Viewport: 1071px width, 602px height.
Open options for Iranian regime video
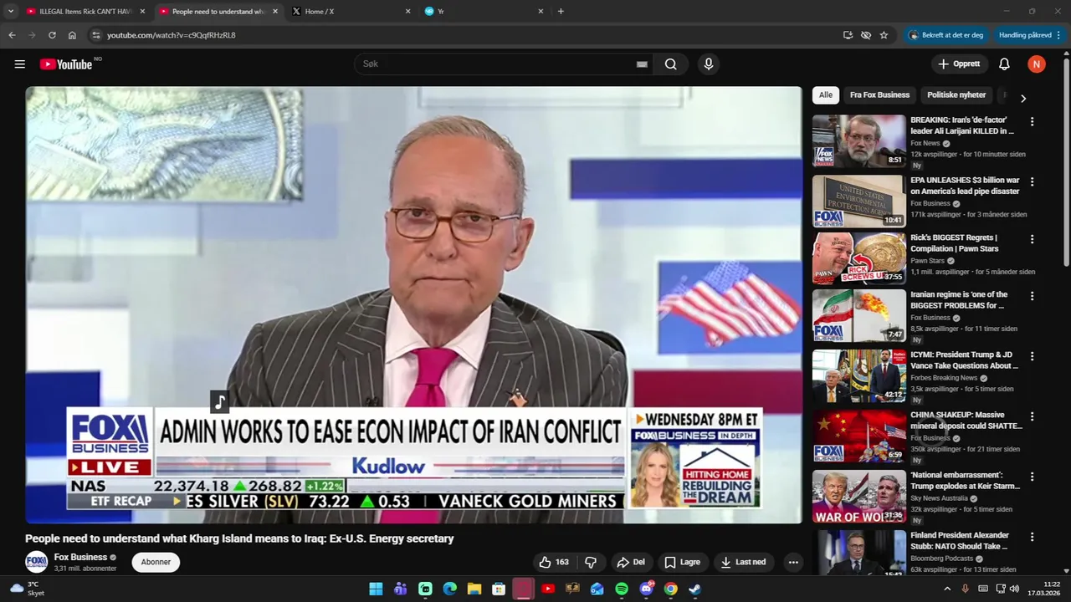[1032, 296]
